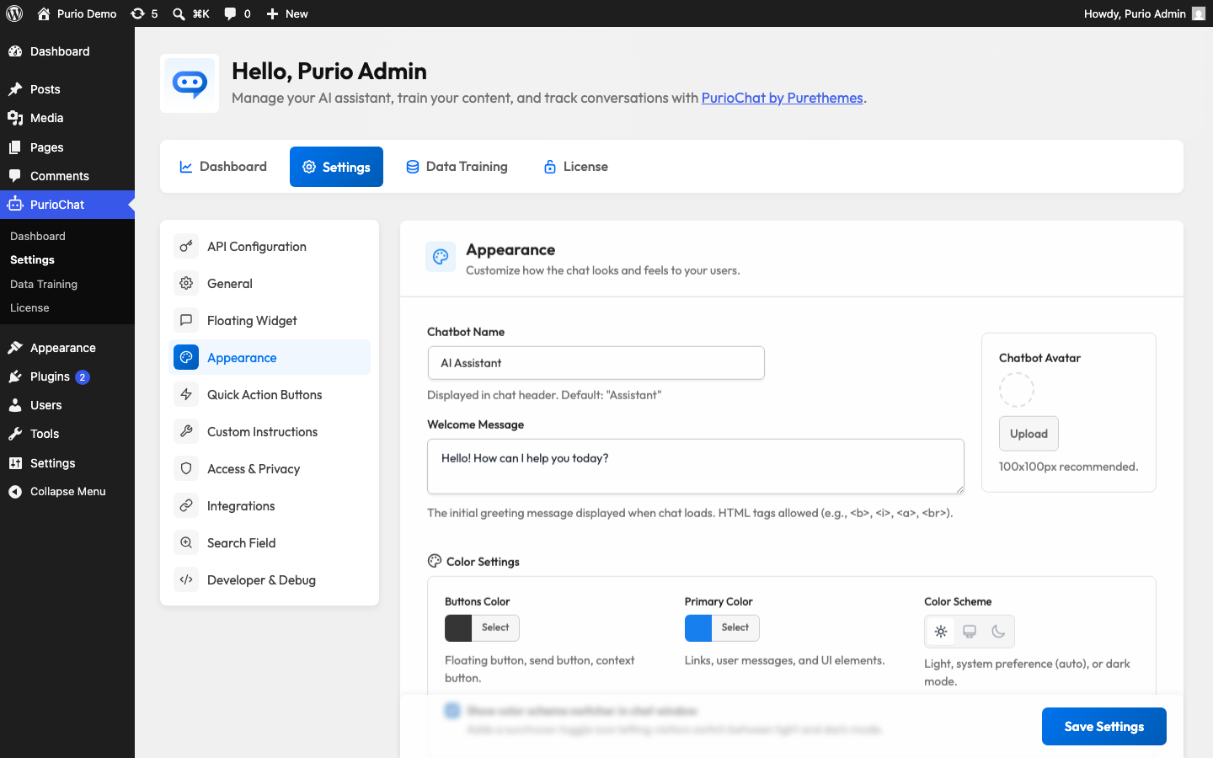Click the 'Hello, Purio Admin' heading
The width and height of the screenshot is (1213, 758).
[329, 71]
